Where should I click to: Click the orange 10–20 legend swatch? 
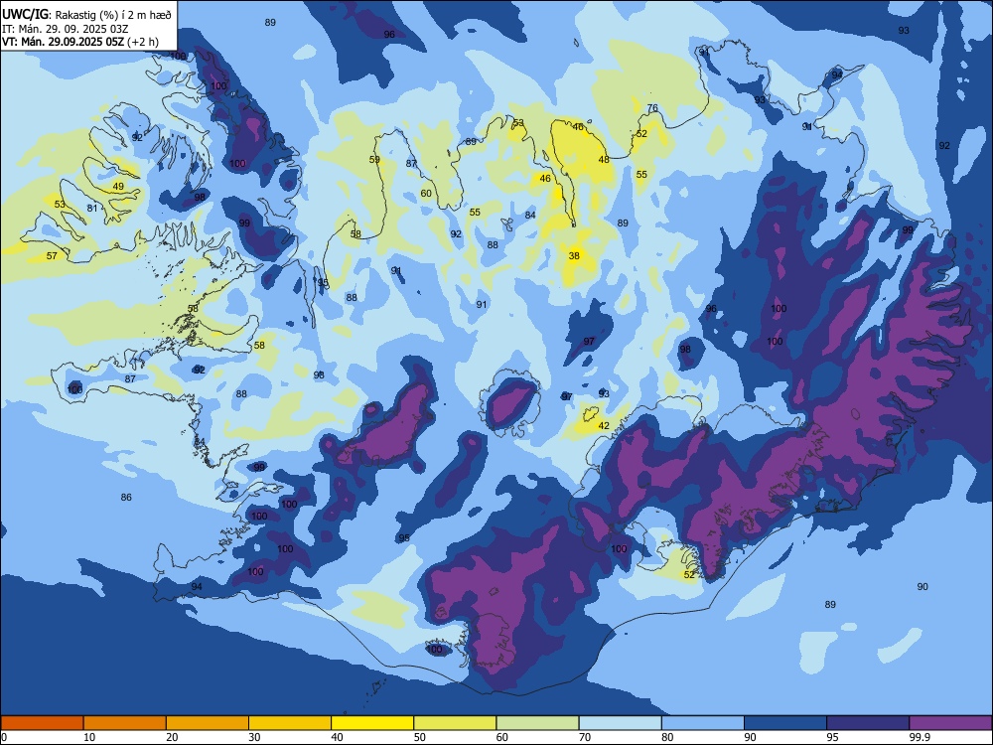[x=125, y=723]
